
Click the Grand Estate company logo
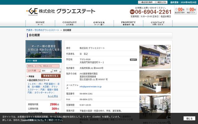[61, 11]
